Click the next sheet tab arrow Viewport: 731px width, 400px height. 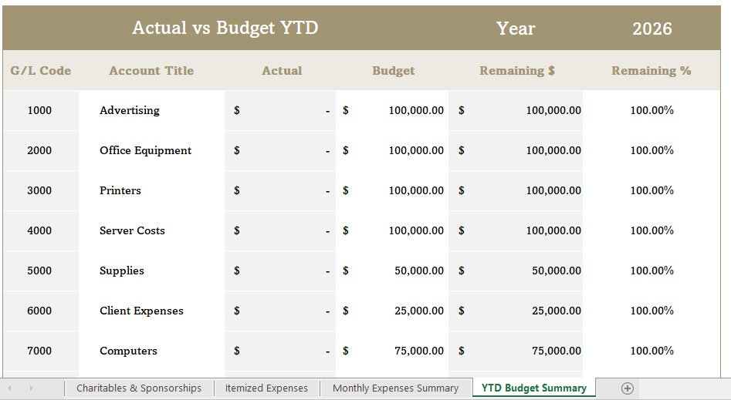point(31,388)
